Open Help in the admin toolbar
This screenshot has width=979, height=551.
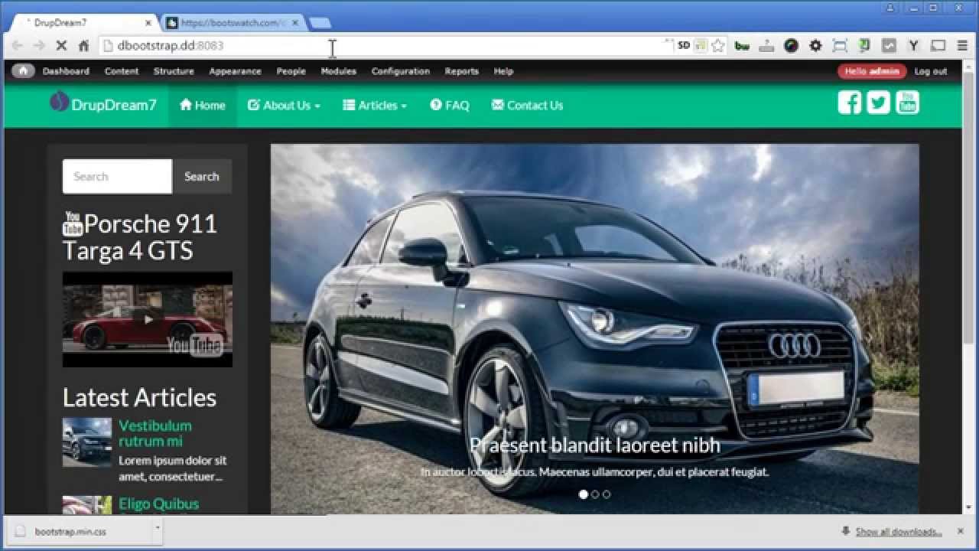tap(503, 71)
